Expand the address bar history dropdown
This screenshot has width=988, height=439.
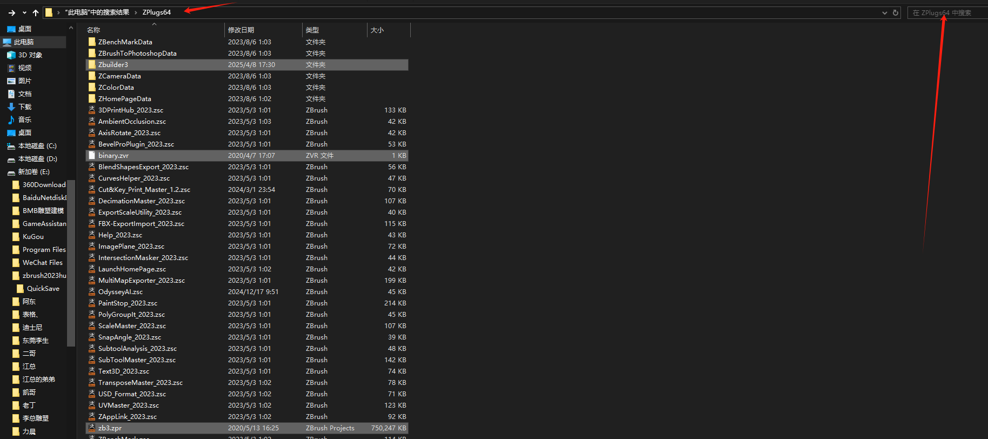click(x=885, y=12)
